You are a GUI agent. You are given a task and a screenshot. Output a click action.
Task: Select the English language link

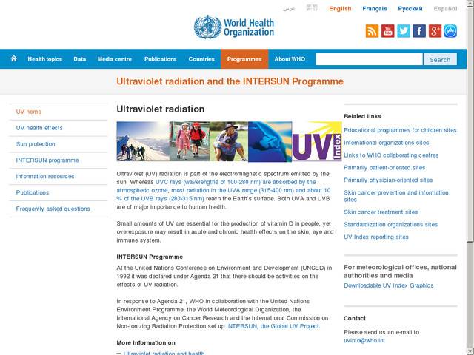click(x=340, y=9)
